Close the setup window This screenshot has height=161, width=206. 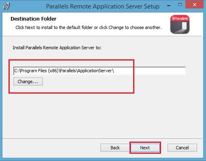coord(194,5)
